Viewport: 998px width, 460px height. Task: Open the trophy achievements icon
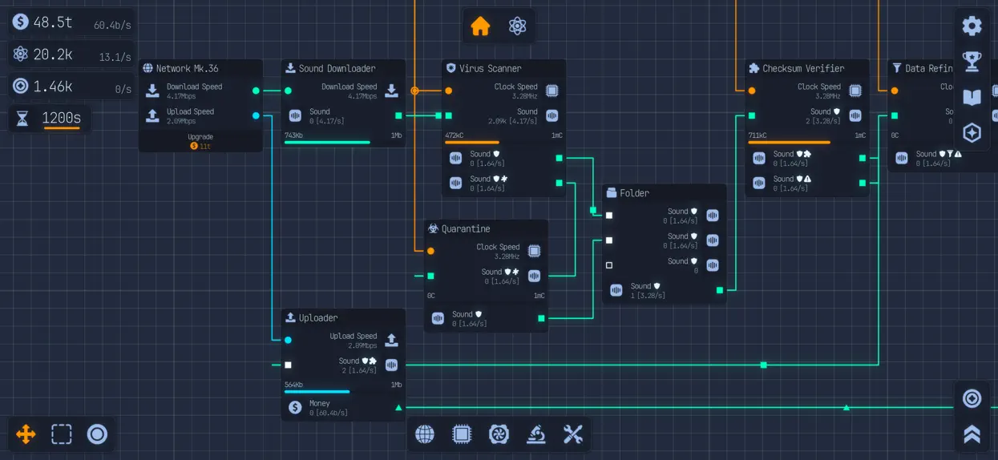(x=972, y=61)
